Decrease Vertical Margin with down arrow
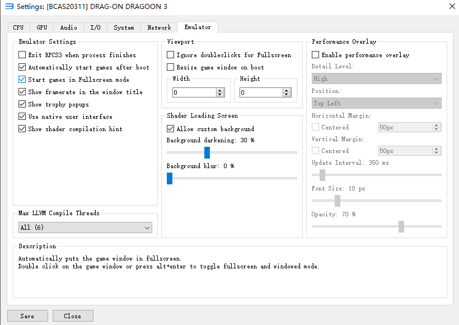 pos(437,152)
